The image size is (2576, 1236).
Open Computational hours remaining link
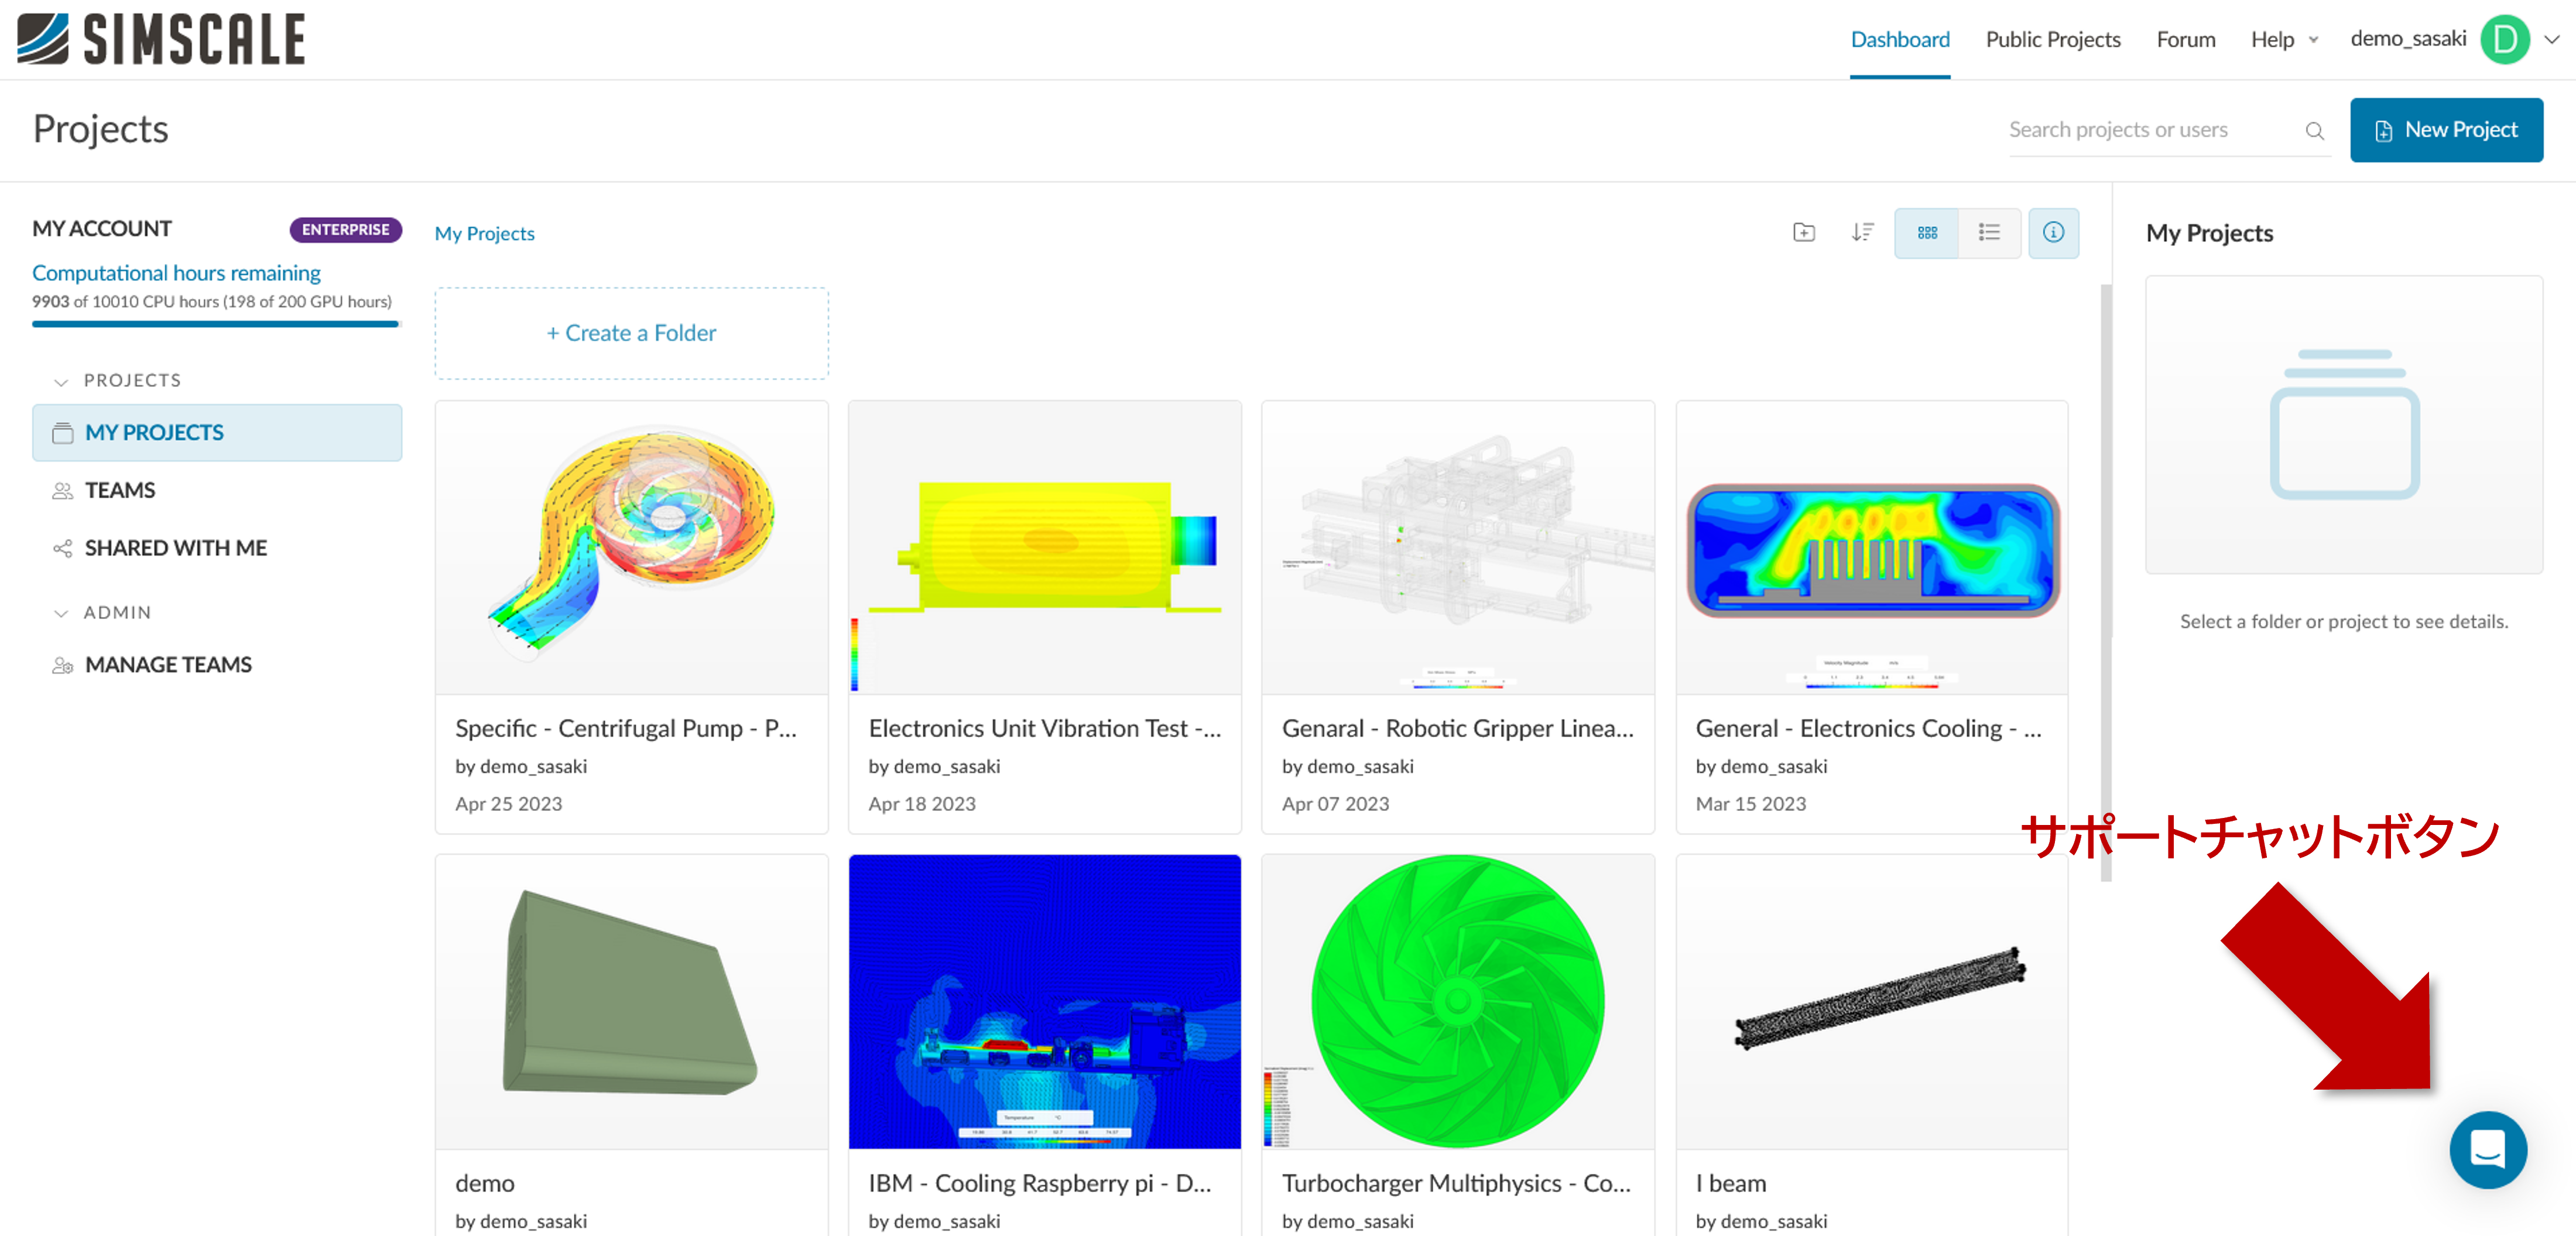tap(176, 272)
